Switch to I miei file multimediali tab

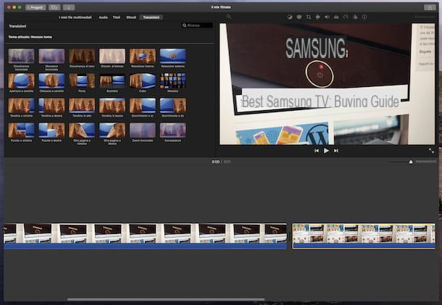click(75, 17)
